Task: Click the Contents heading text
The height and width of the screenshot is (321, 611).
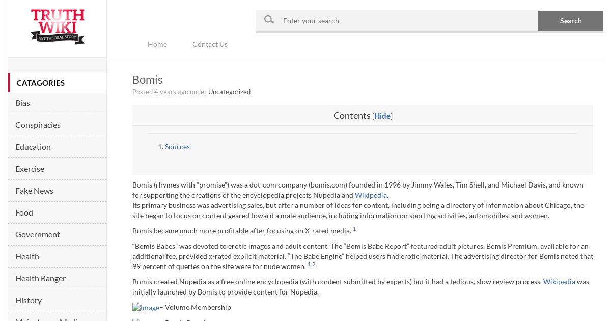Action: [352, 116]
